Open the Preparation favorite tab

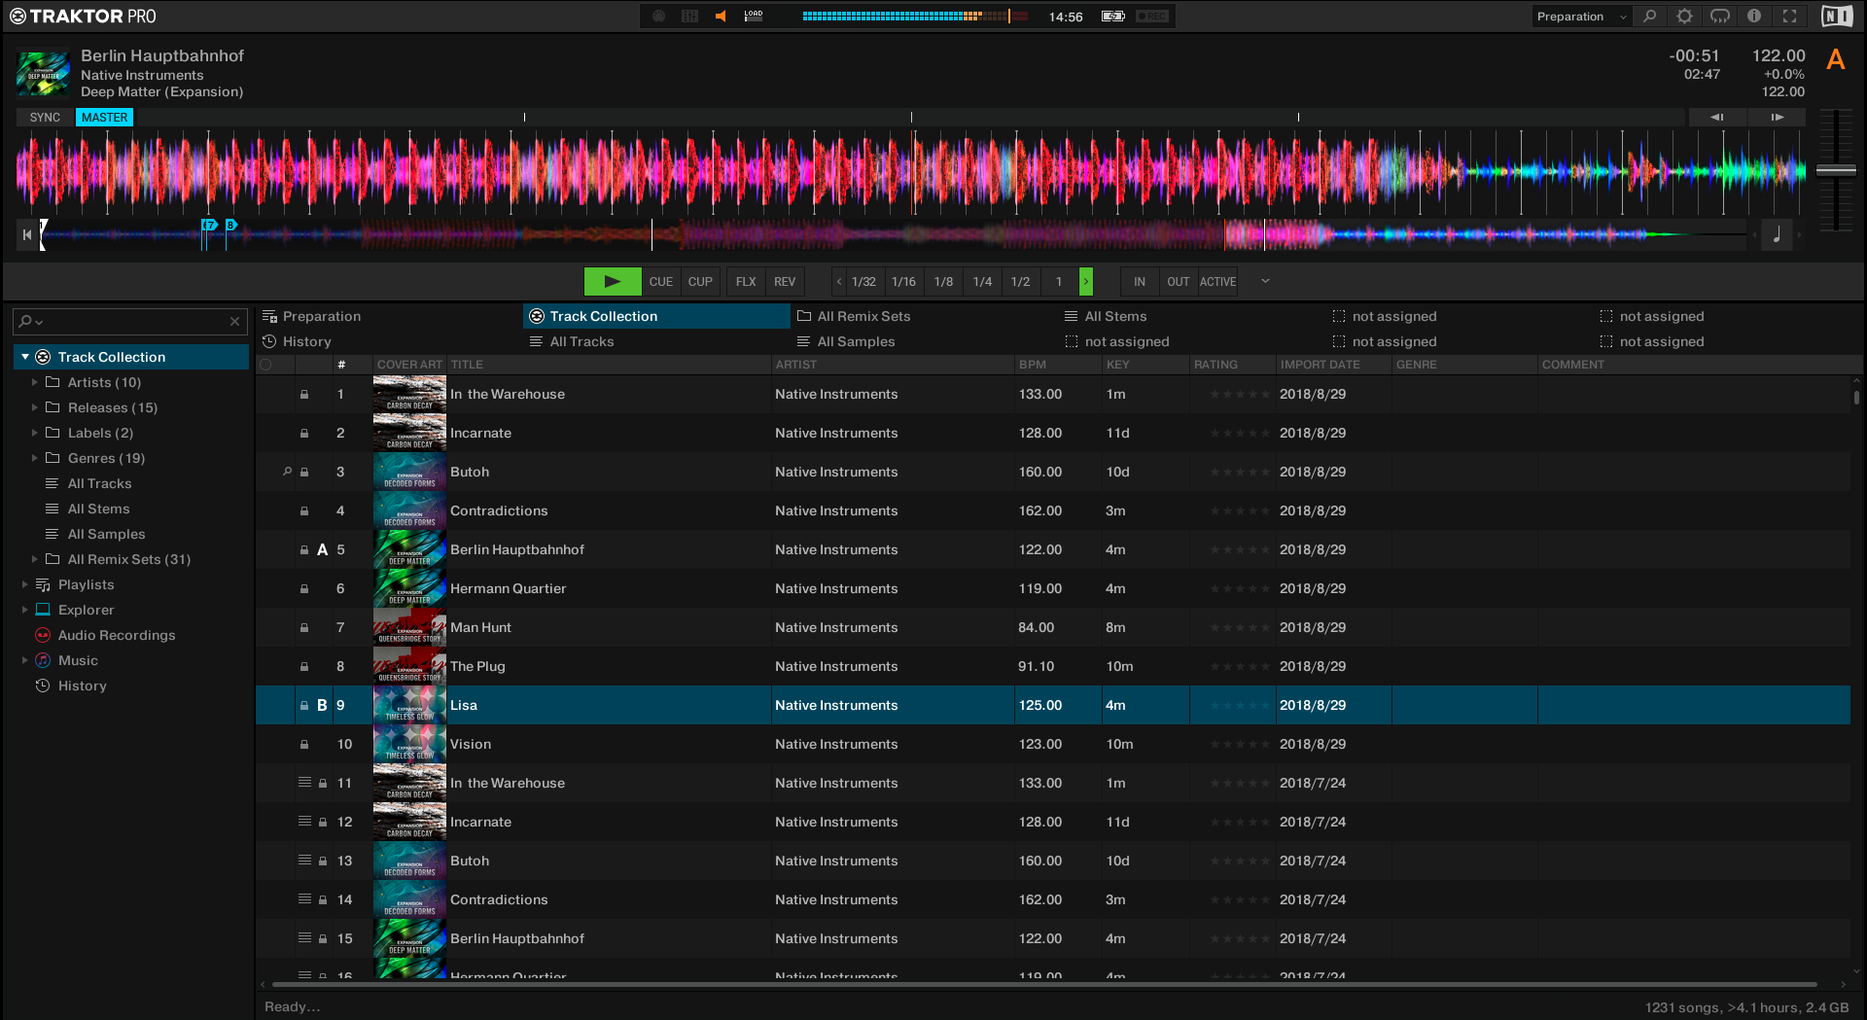pos(389,316)
